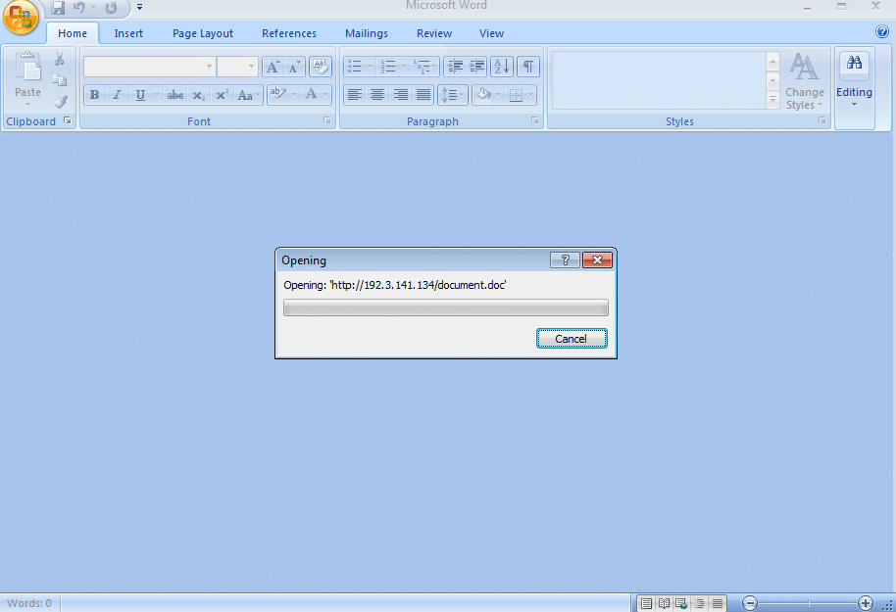Image resolution: width=896 pixels, height=612 pixels.
Task: Open the Styles dialog launcher
Action: click(x=821, y=120)
